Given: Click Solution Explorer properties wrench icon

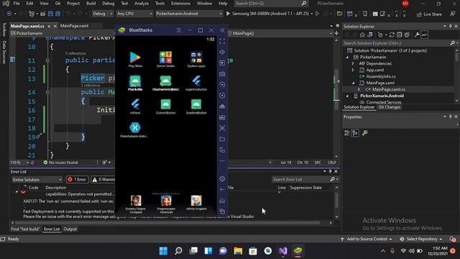Looking at the screenshot, I should (x=417, y=35).
